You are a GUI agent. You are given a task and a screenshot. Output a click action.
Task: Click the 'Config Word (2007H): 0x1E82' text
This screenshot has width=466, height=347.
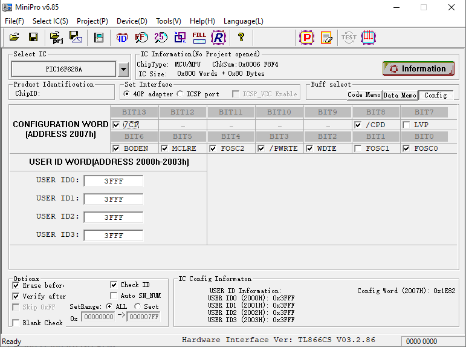pos(406,291)
